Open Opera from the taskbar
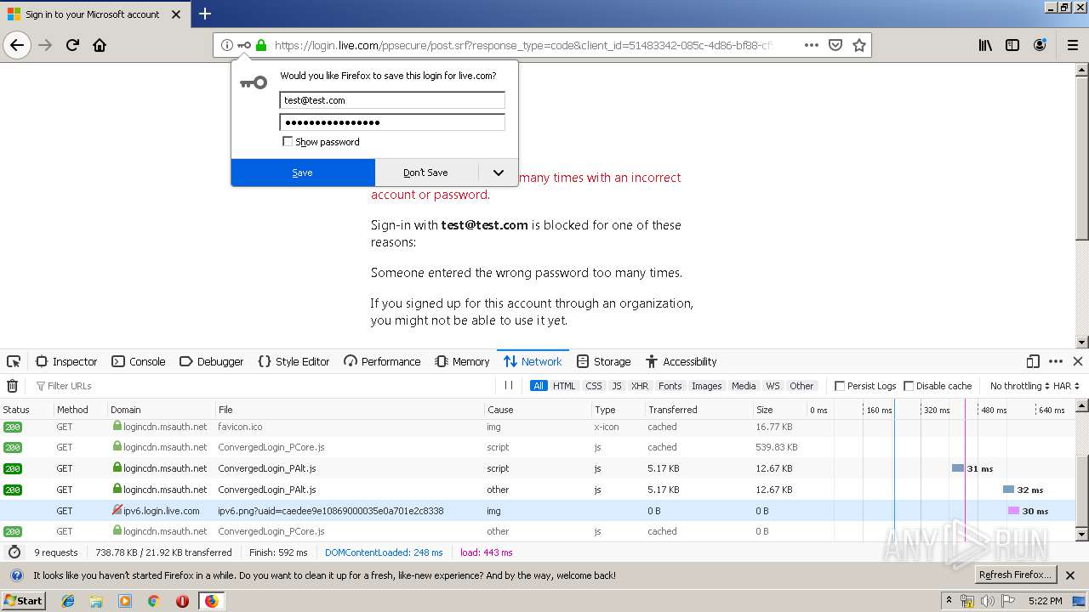 182,601
